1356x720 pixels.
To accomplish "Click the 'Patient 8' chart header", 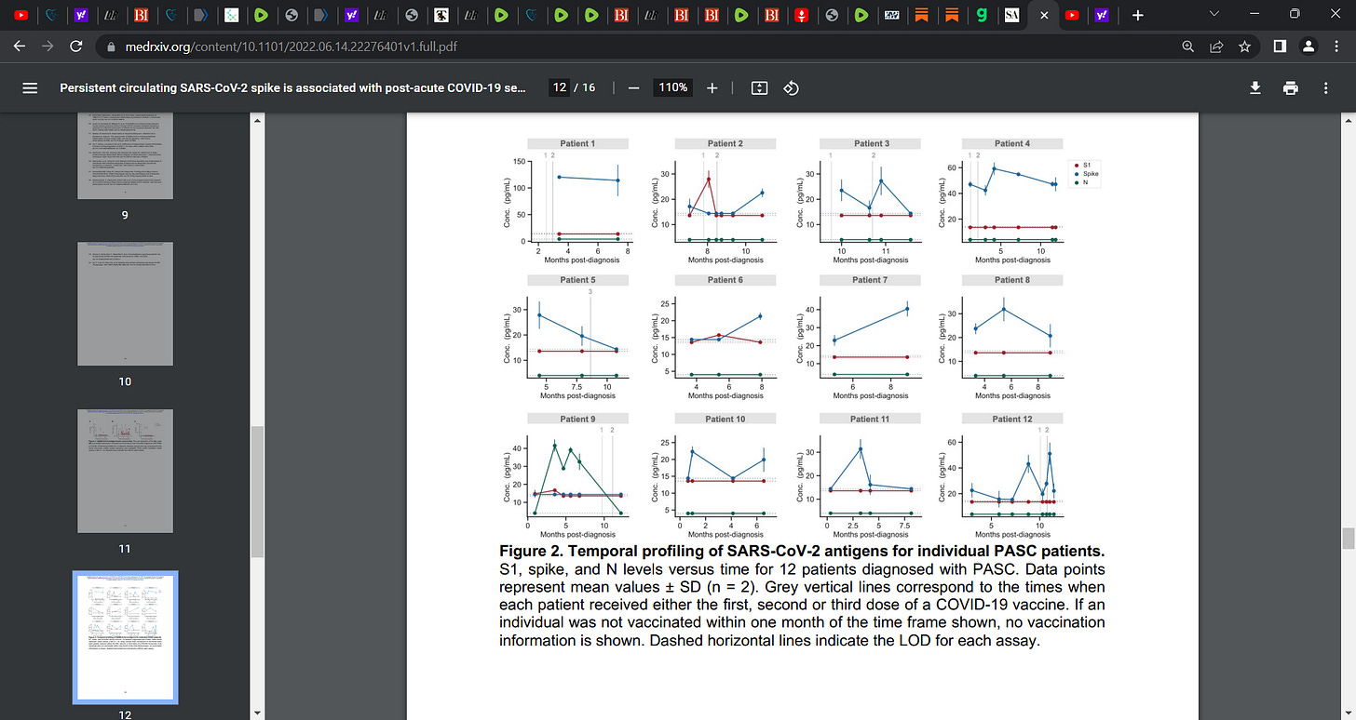I will pyautogui.click(x=1011, y=279).
